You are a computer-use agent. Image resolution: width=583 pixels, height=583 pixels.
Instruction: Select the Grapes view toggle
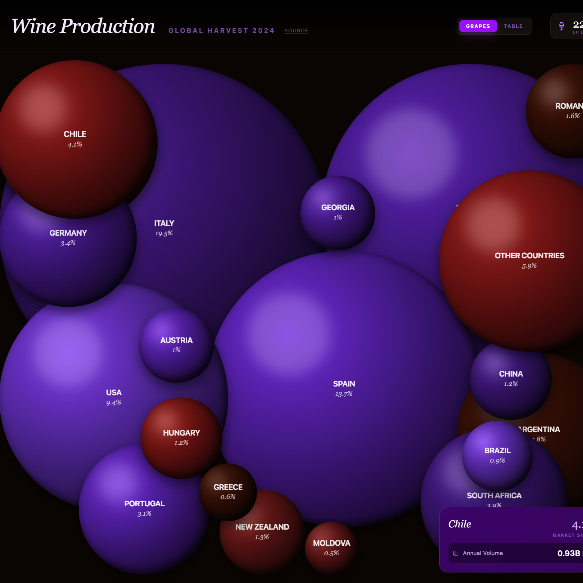(x=478, y=26)
